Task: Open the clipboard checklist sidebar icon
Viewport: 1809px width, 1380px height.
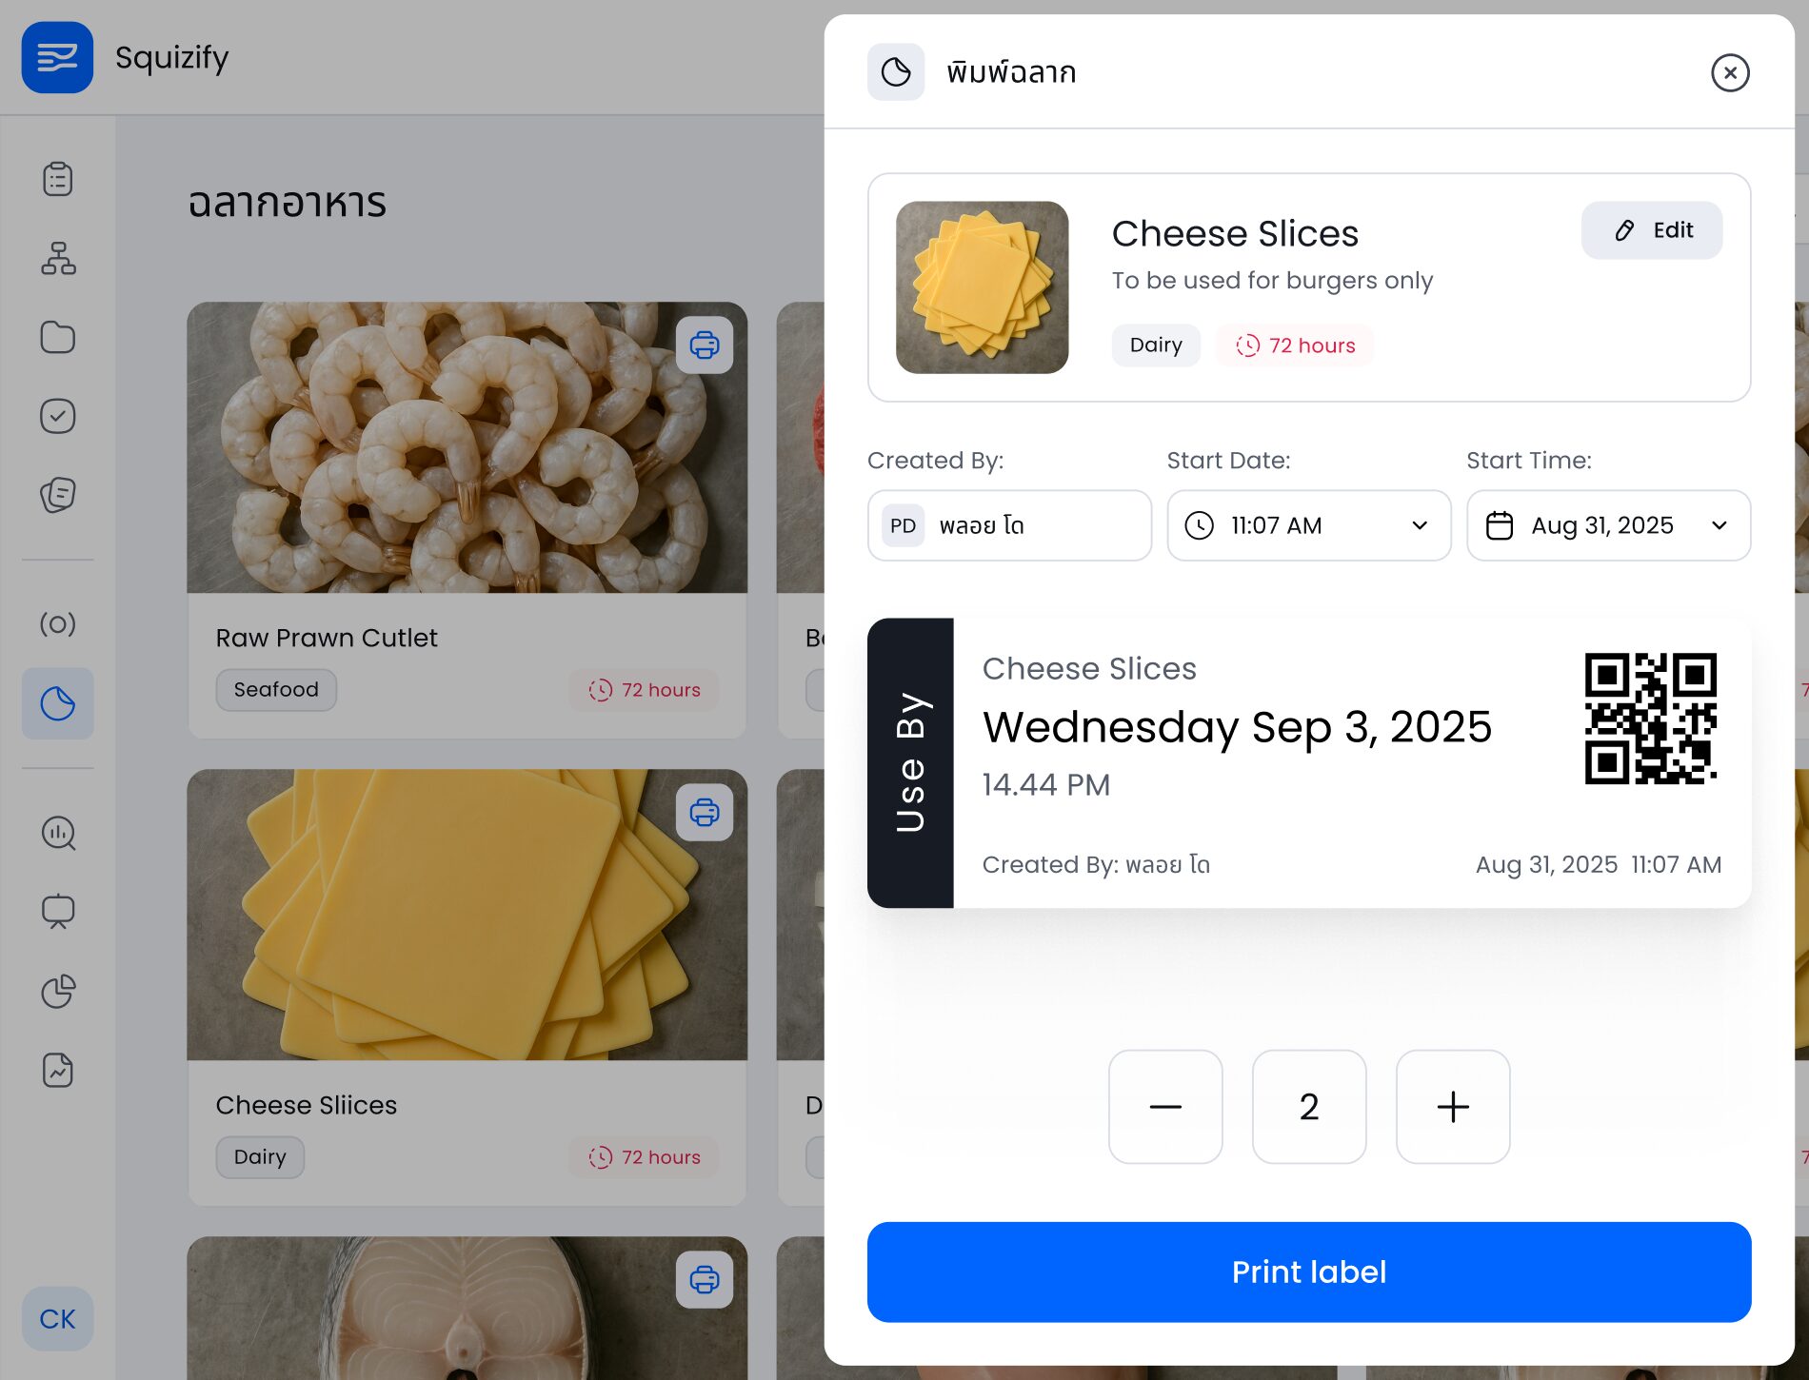Action: (x=57, y=179)
